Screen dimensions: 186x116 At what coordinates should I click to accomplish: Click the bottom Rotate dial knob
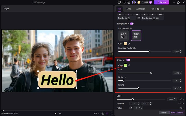click(131, 108)
